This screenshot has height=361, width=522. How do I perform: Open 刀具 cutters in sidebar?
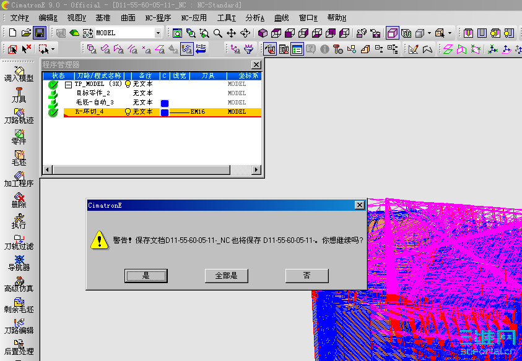tap(19, 95)
